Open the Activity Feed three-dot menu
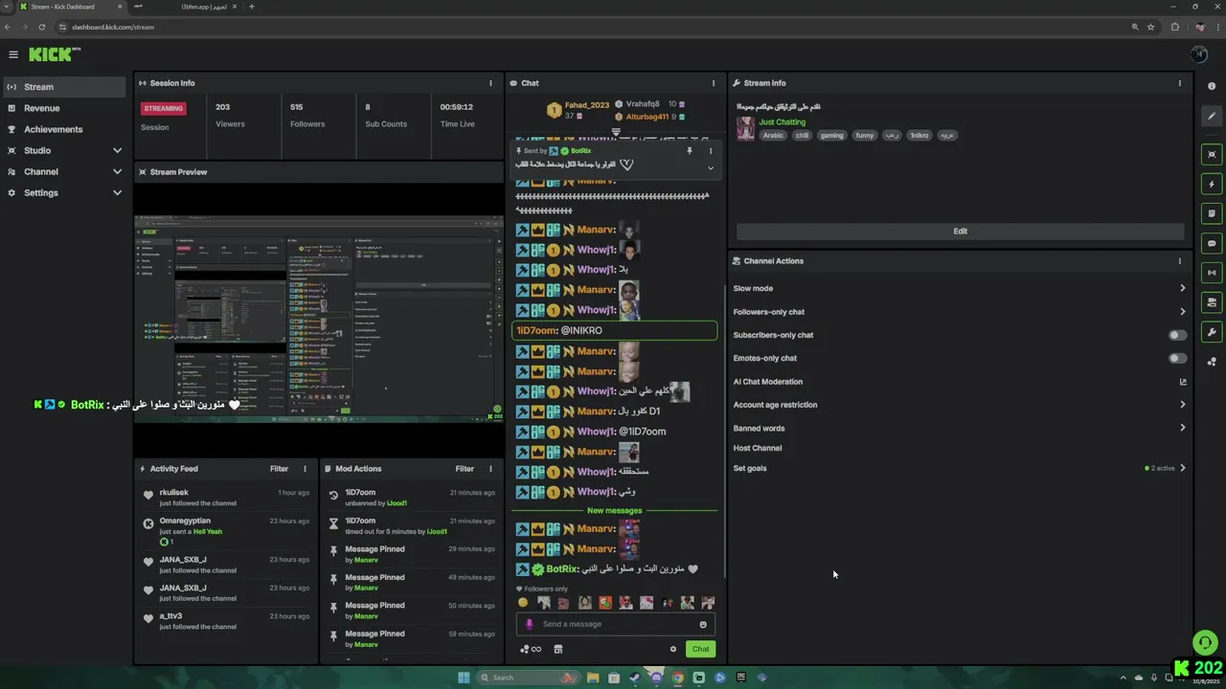 [305, 469]
